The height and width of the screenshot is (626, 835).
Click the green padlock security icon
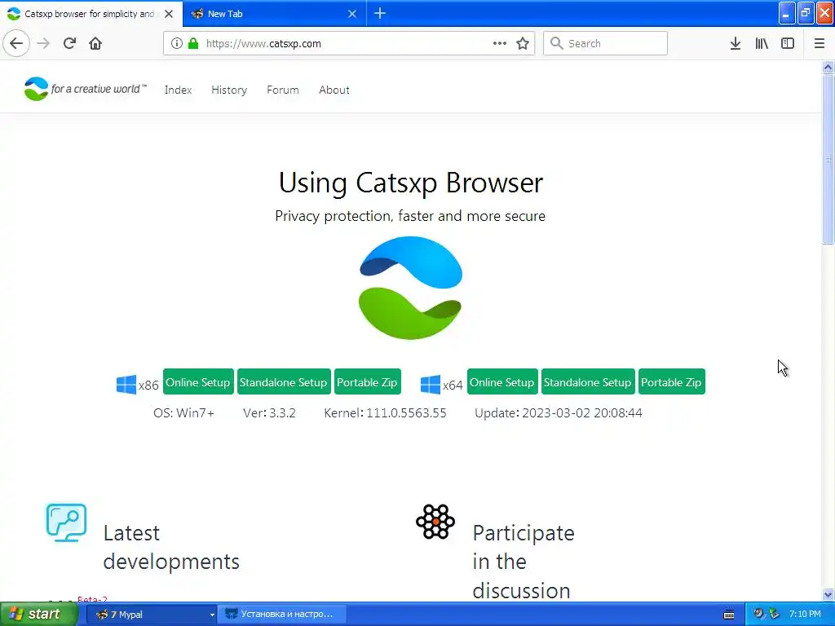(193, 43)
